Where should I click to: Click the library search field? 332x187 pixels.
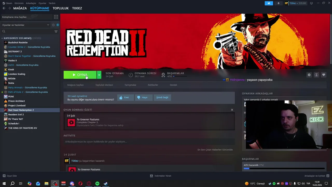point(27,31)
